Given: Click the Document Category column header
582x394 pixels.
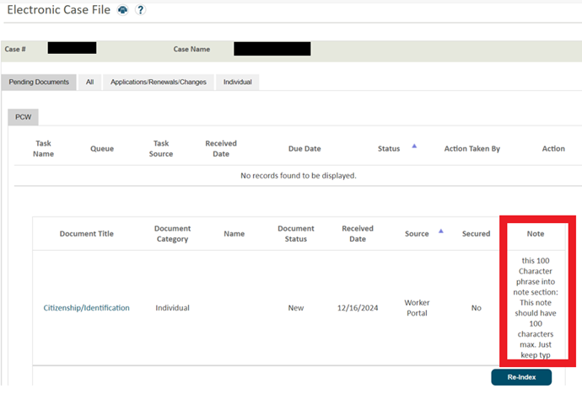Looking at the screenshot, I should point(173,234).
